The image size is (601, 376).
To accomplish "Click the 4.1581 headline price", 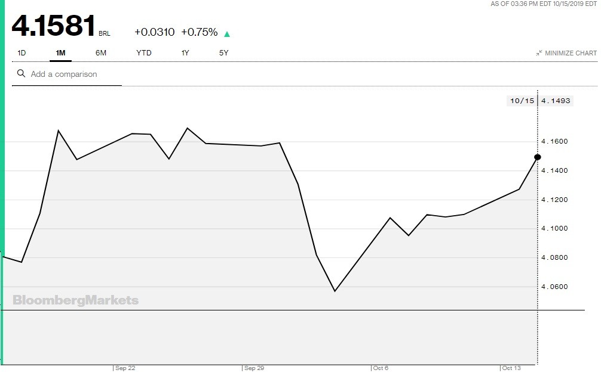I will coord(54,26).
